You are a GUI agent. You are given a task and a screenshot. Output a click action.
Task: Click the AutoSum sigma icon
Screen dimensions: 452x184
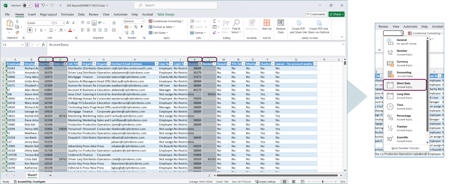pos(214,21)
